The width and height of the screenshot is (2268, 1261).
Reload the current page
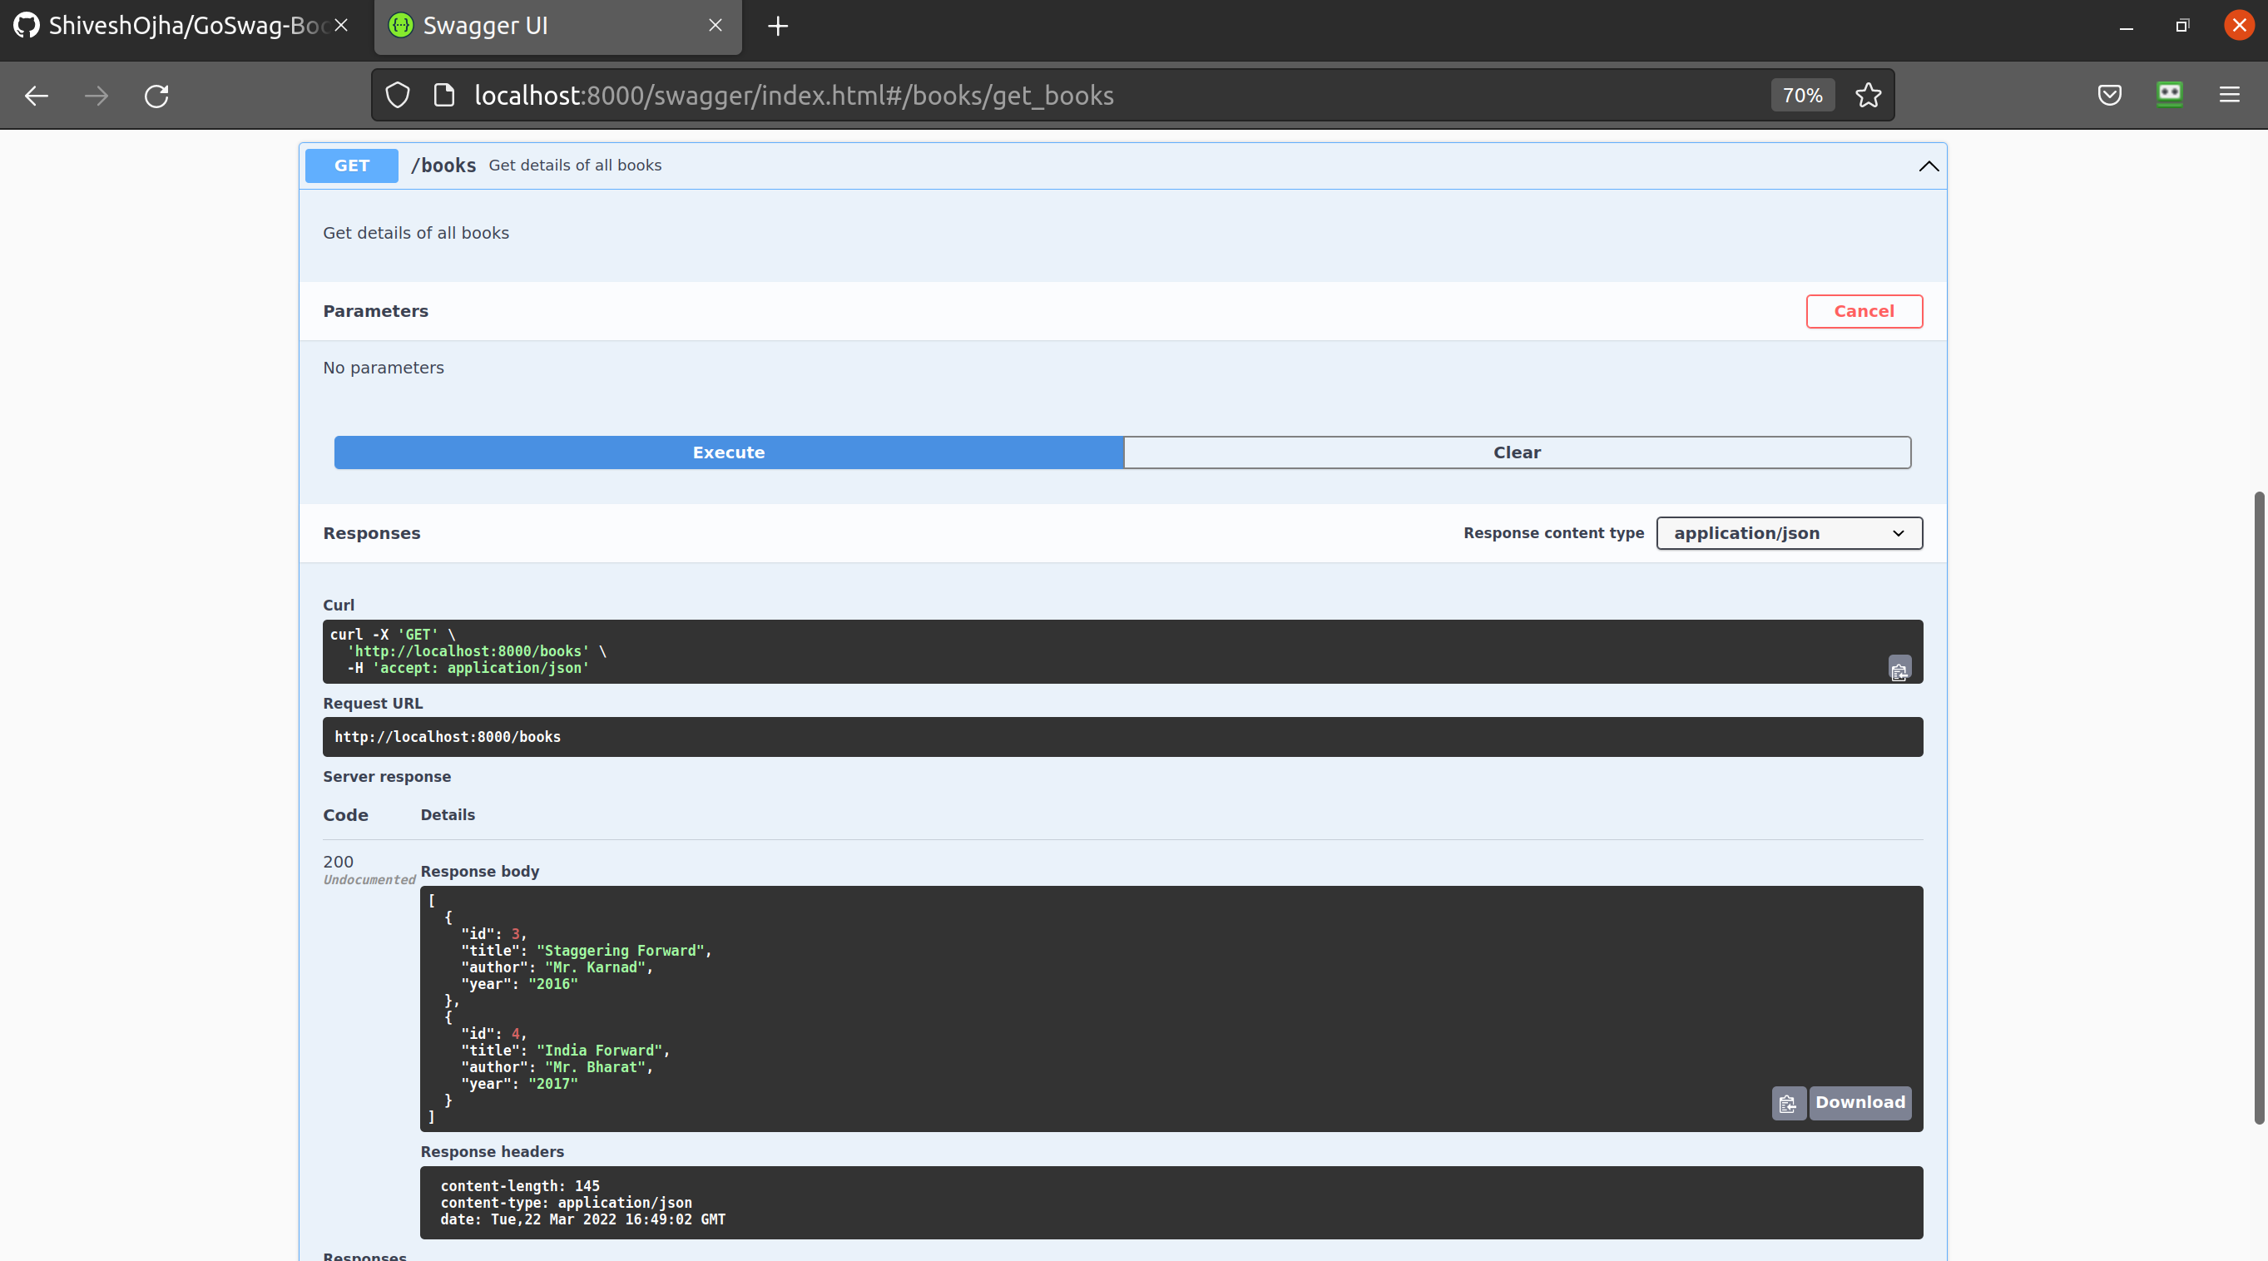(x=156, y=96)
